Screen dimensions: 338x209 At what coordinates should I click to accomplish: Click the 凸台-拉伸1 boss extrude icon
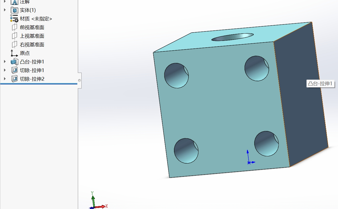click(14, 62)
